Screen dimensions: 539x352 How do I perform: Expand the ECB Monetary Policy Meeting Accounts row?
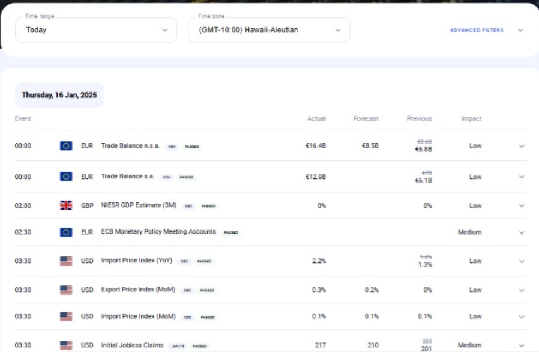coord(521,232)
